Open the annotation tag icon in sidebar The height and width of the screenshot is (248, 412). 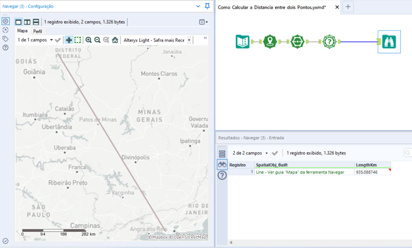[5, 39]
